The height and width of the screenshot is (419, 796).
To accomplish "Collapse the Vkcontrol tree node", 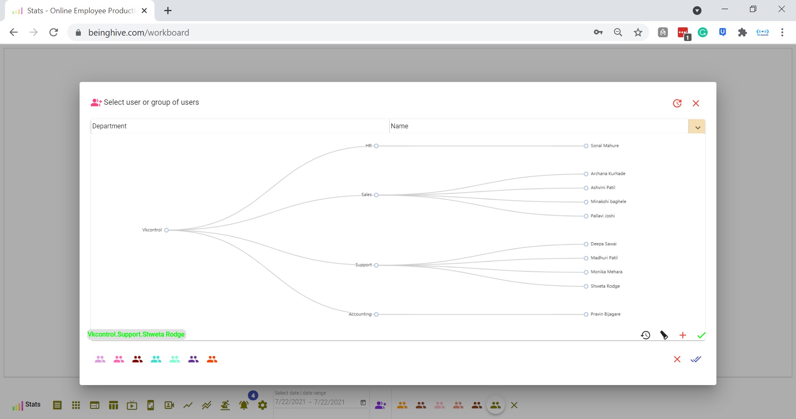I will click(167, 230).
